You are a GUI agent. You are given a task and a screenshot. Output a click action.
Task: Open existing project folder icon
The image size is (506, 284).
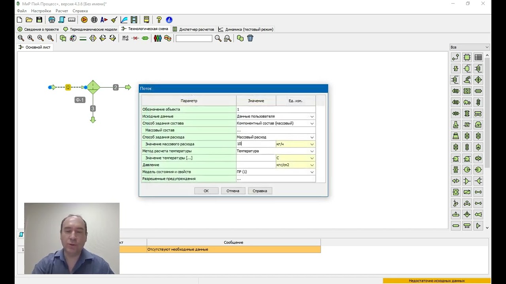tap(29, 20)
